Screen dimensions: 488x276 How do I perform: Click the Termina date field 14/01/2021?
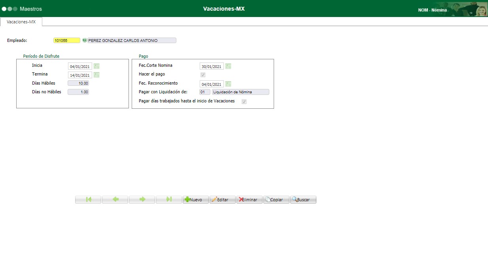click(80, 75)
